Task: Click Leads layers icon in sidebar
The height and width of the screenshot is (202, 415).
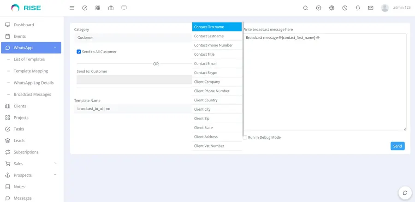Action: click(x=8, y=141)
